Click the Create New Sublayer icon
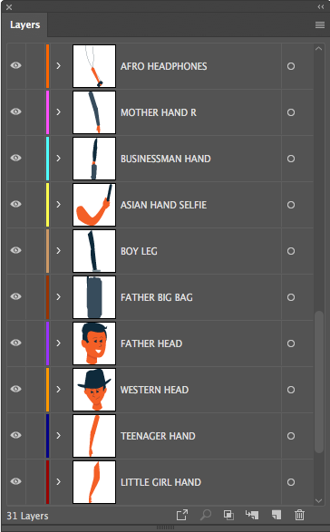Screen dimensions: 330x532 click(x=252, y=515)
